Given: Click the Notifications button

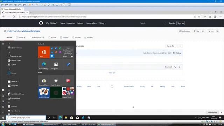Looking at the screenshot, I should [x=184, y=31].
